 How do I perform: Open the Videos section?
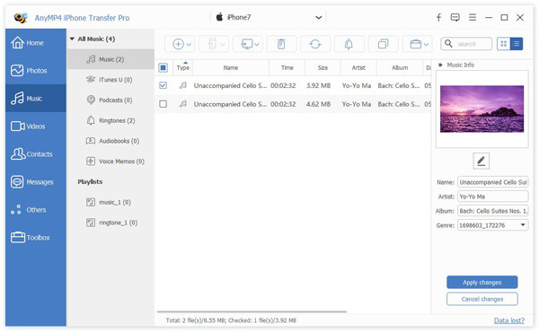(35, 127)
